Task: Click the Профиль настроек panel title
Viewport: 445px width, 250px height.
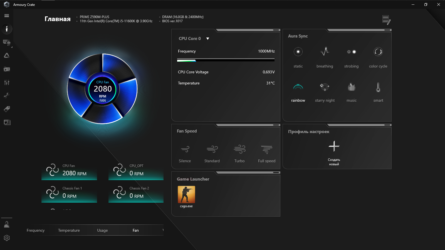Action: (309, 132)
